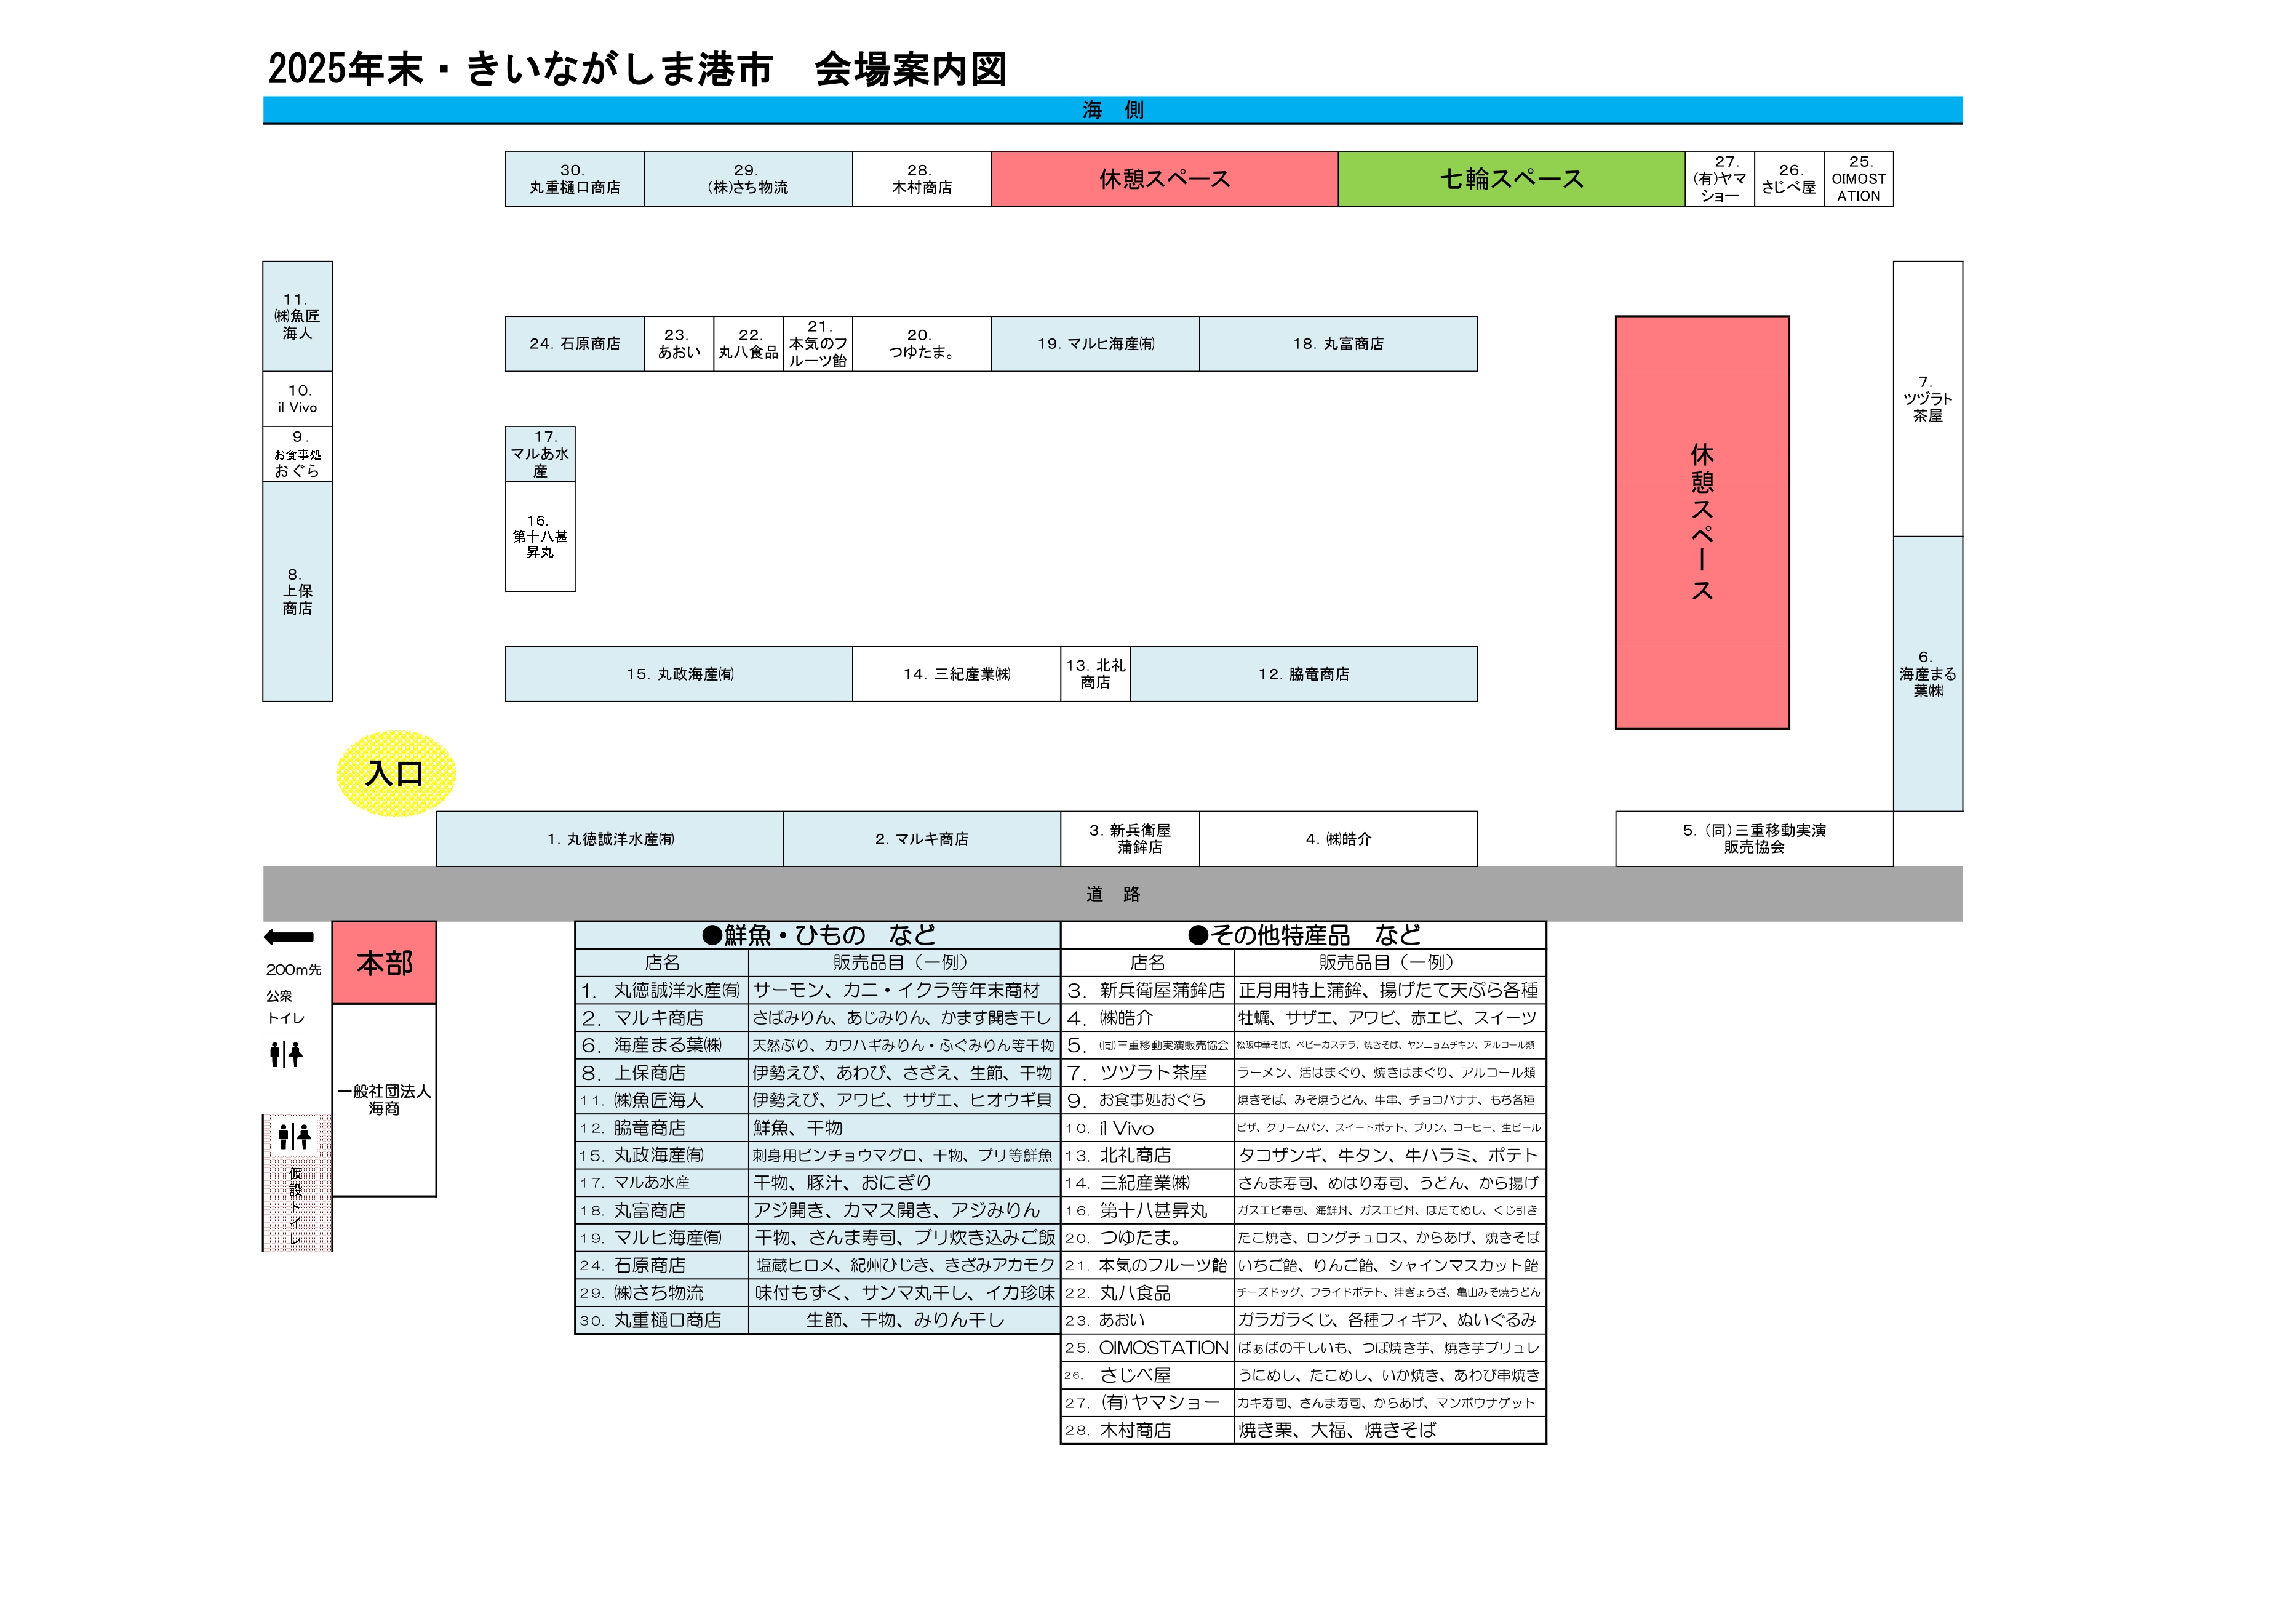This screenshot has width=2296, height=1624.
Task: Select booth 25 OIMOSTATION
Action: coord(1858,179)
